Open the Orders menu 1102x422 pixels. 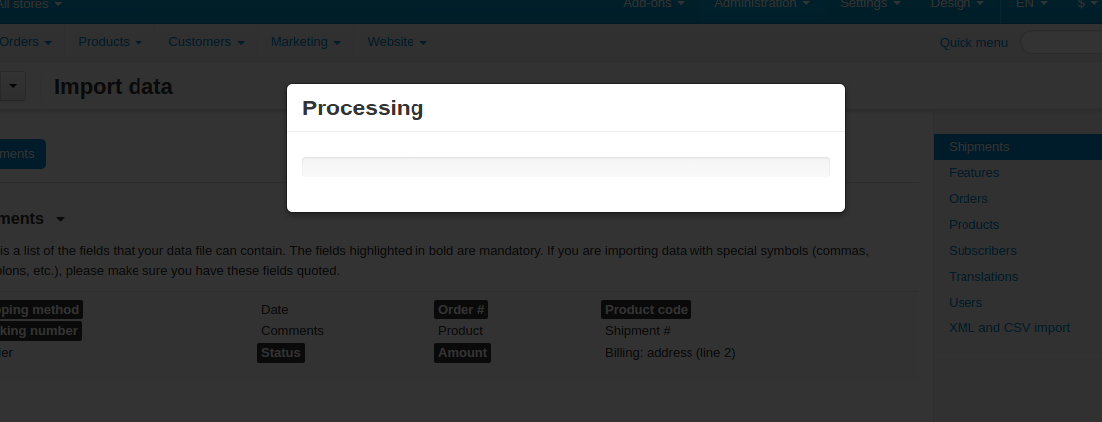(x=25, y=42)
